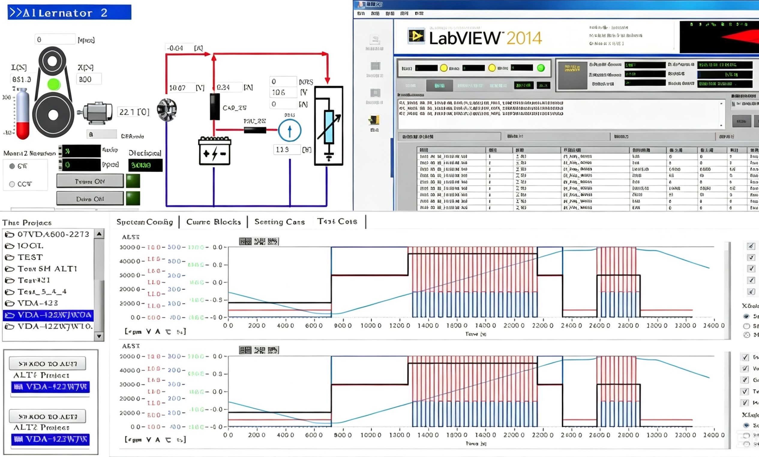Click grey button right of LabVIEW log box
The height and width of the screenshot is (457, 759).
[742, 121]
